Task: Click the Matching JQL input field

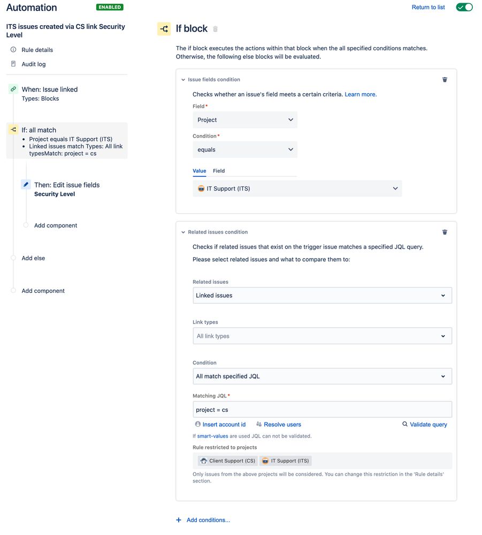Action: pos(322,410)
